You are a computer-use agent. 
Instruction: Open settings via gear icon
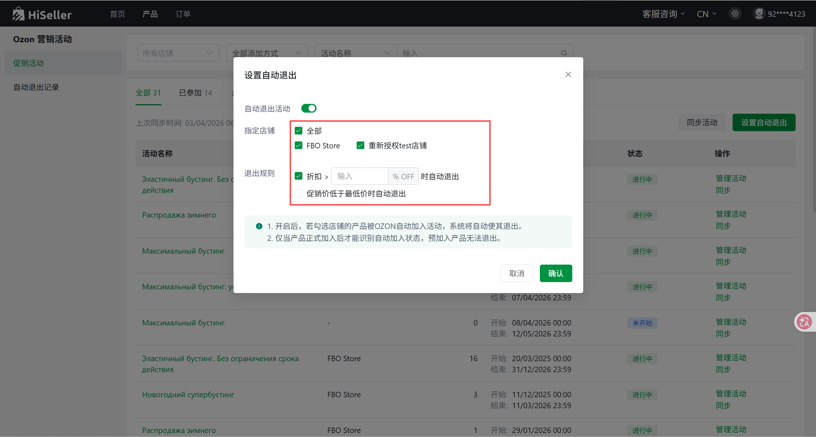click(735, 14)
